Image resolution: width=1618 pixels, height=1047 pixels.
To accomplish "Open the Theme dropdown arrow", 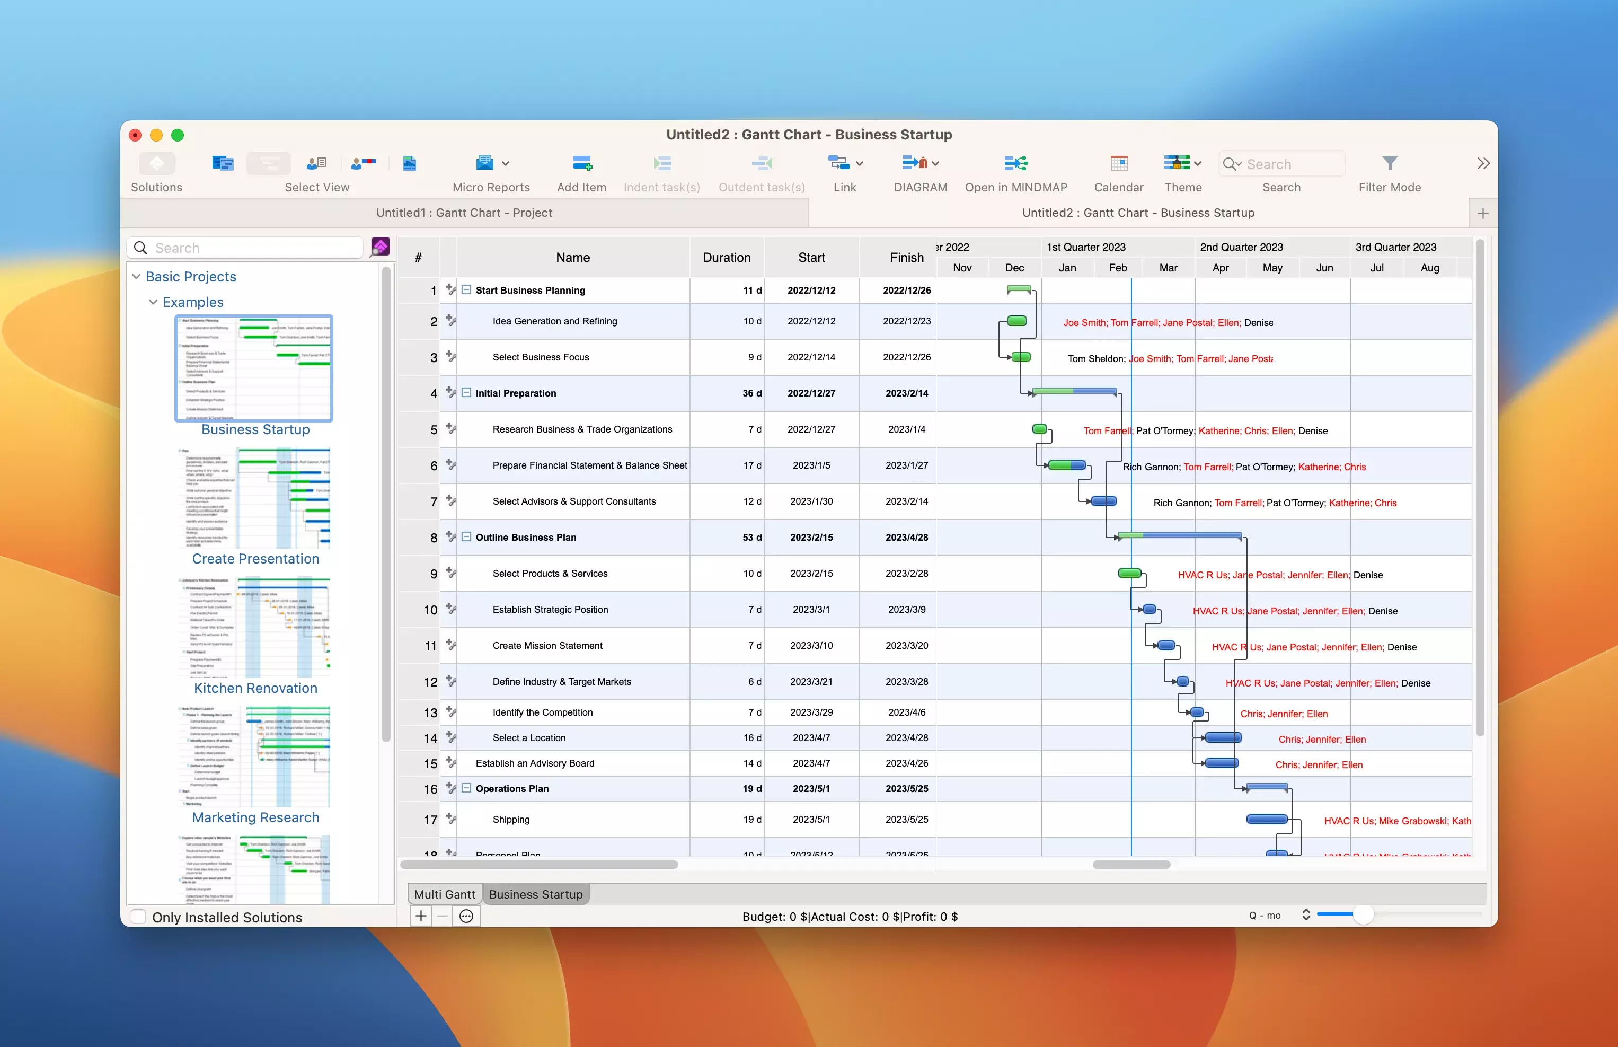I will click(x=1197, y=164).
